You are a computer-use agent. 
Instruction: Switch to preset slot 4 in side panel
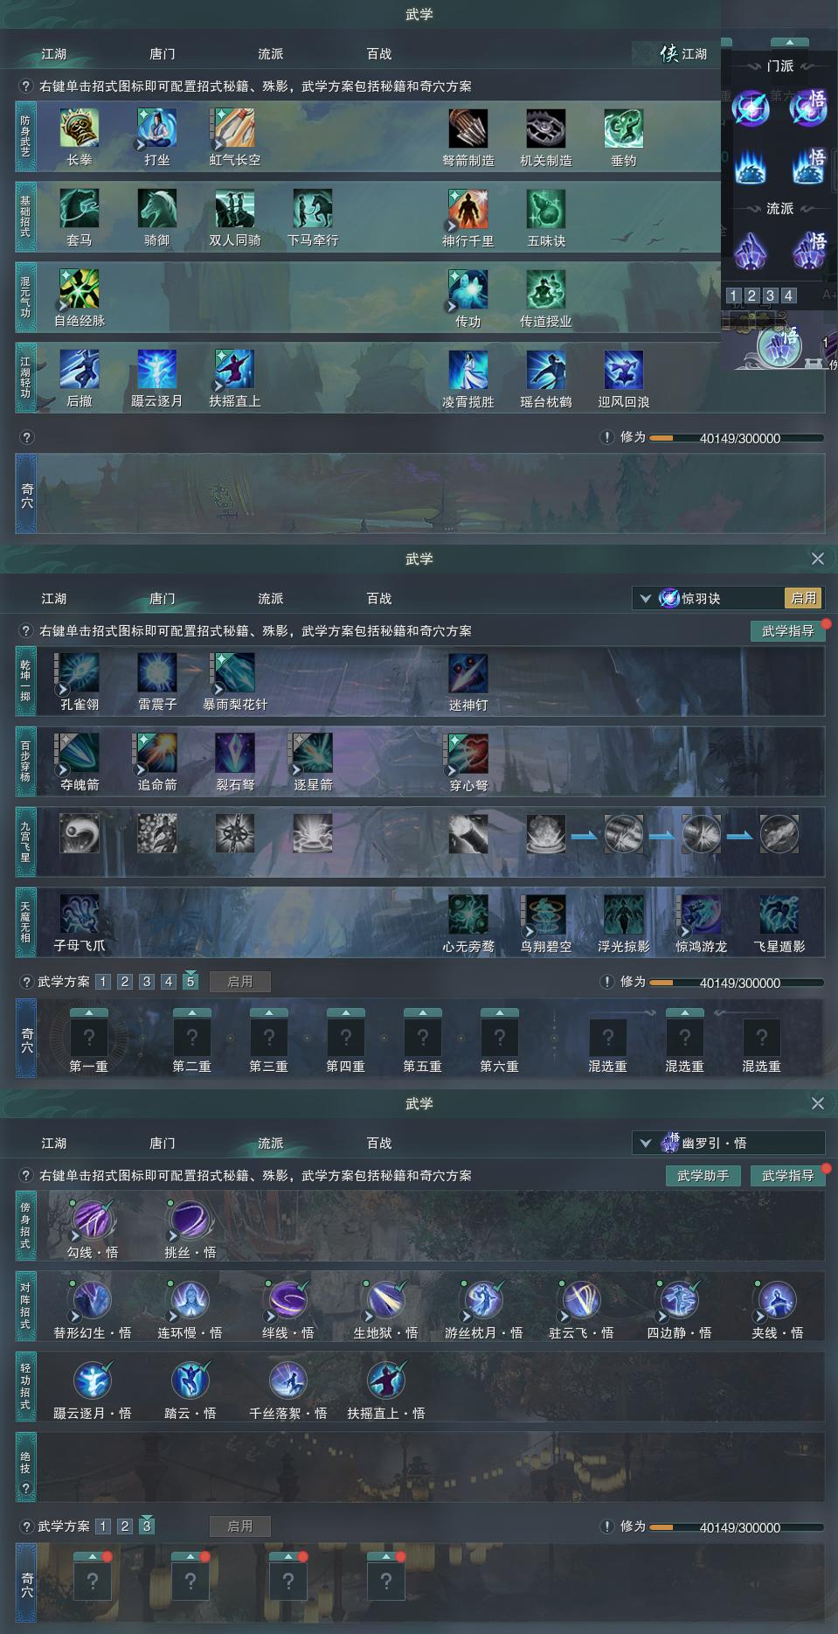pos(788,296)
